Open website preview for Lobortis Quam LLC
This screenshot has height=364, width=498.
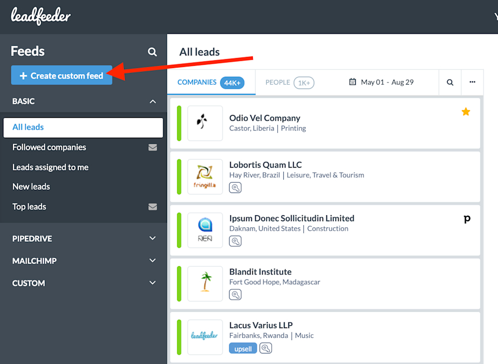coord(235,188)
